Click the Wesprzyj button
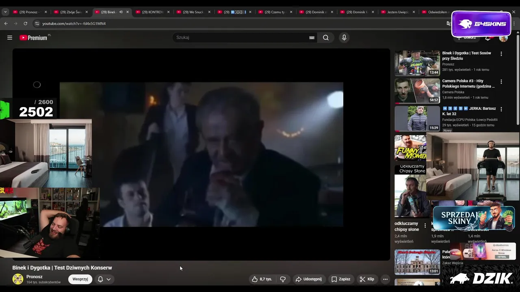The width and height of the screenshot is (520, 292). point(80,279)
